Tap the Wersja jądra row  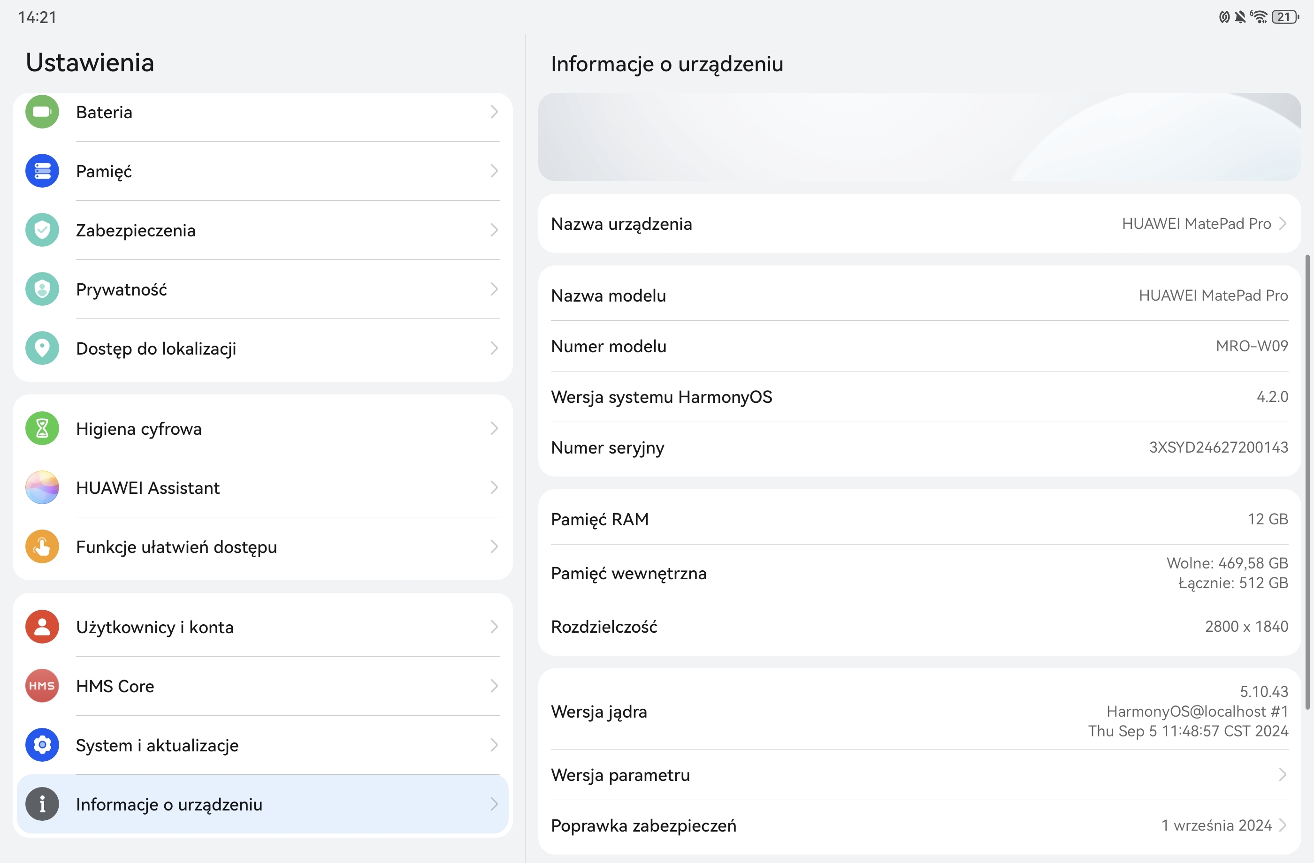tap(919, 711)
